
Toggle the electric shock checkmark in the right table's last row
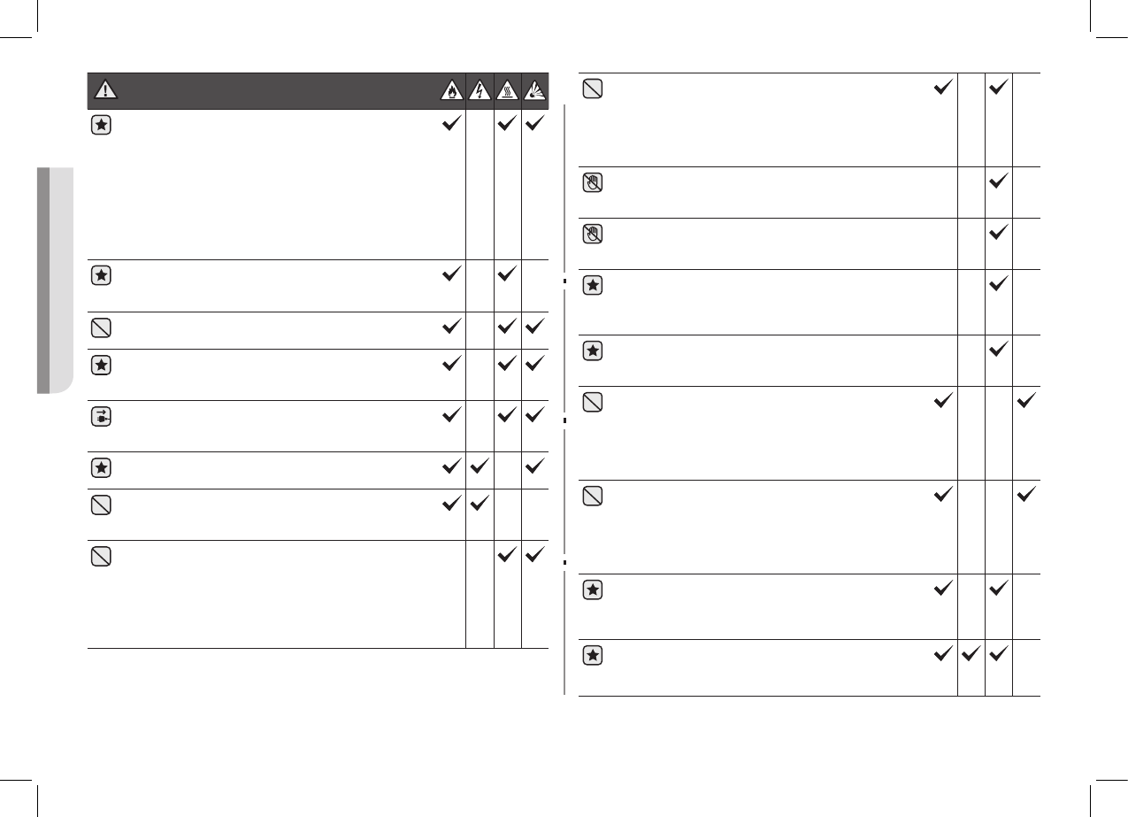971,654
